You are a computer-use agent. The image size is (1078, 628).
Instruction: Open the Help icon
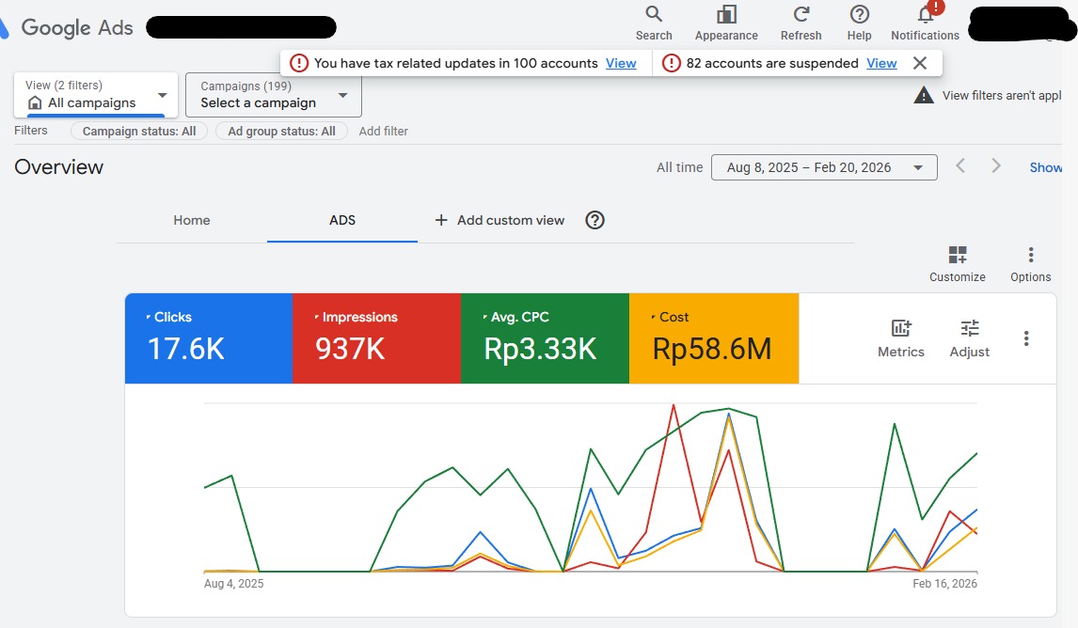(859, 15)
